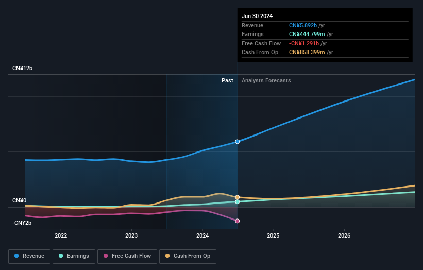Click the Jun 30 2024 tooltip date
Screen dimensions: 423x270
pos(257,16)
